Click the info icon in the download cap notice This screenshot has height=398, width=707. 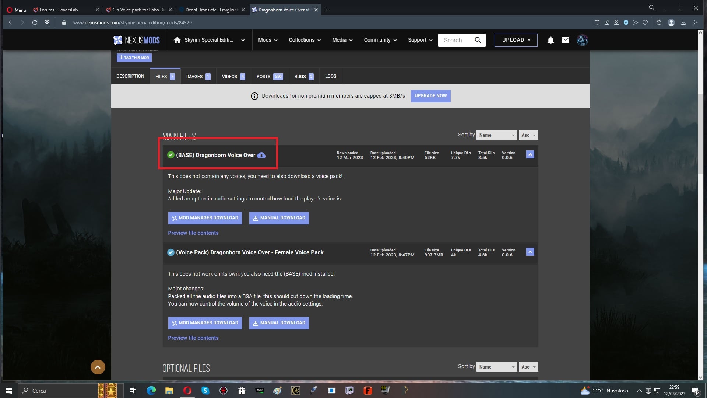(254, 96)
